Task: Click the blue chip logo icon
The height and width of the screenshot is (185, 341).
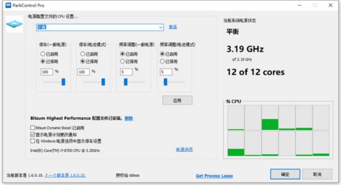Action: [x=14, y=24]
